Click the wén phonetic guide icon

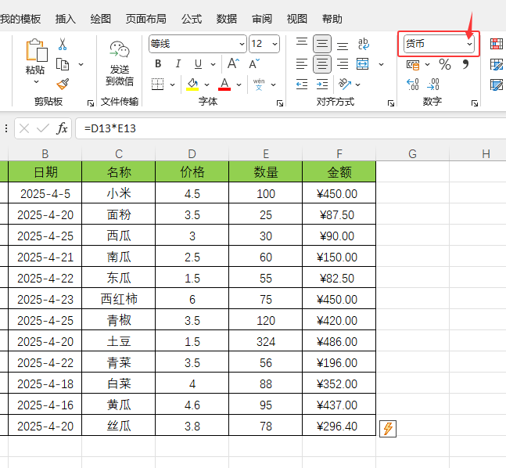click(x=259, y=85)
